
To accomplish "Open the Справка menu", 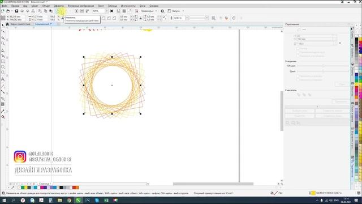I will [x=154, y=6].
